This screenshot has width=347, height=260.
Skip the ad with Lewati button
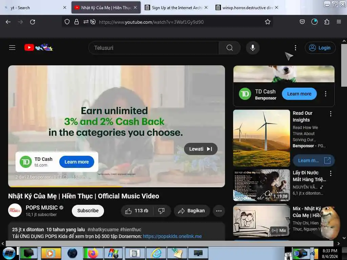[x=201, y=149]
